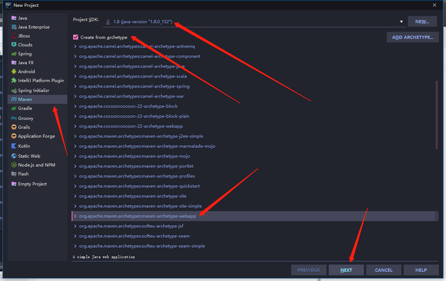The image size is (446, 281).
Task: Expand camel-archetype-activemq entry
Action: (x=75, y=46)
